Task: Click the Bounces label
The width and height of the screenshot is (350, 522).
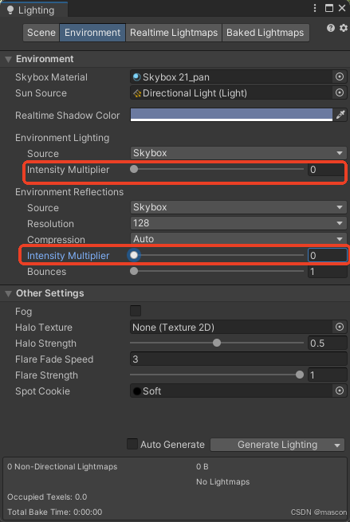Action: tap(46, 272)
